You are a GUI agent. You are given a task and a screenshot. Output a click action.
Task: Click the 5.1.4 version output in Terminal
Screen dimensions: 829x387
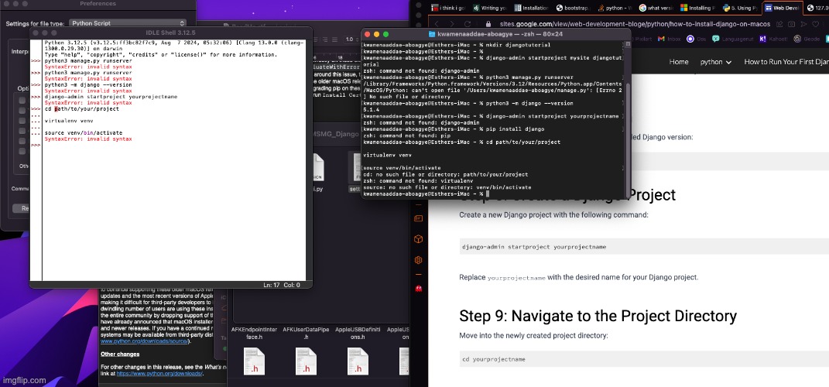click(x=372, y=109)
